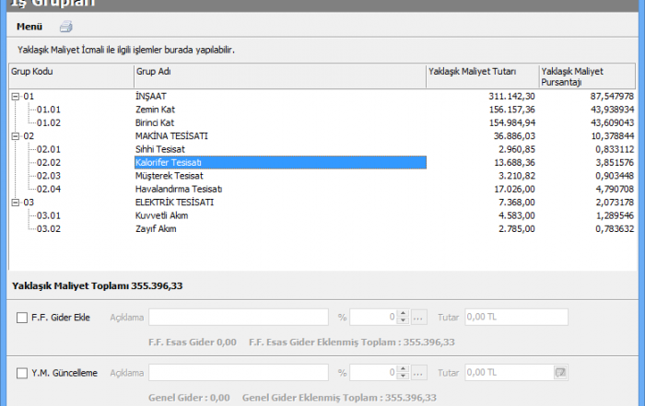Viewport: 645px width, 406px height.
Task: Click the calculator icon beside Y.M. Güncelleme Tutar
Action: [x=559, y=372]
